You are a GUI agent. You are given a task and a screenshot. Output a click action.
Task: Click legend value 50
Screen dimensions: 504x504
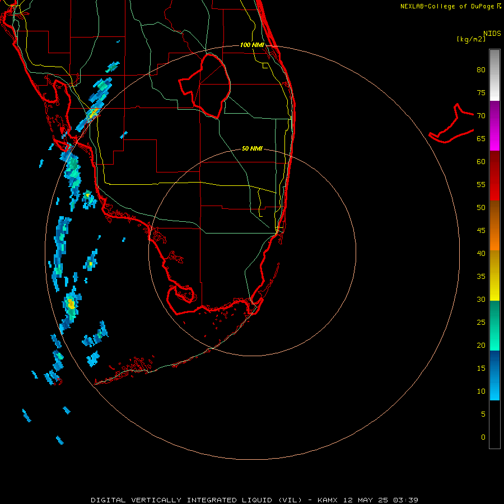(x=481, y=208)
